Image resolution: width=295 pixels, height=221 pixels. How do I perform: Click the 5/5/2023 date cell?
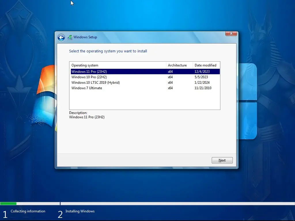click(x=201, y=77)
